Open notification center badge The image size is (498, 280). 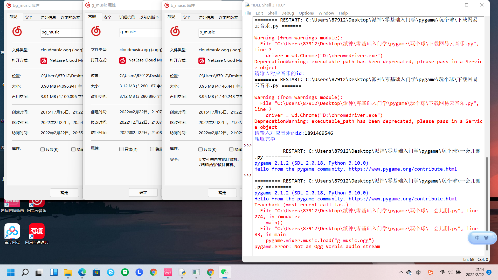(489, 272)
